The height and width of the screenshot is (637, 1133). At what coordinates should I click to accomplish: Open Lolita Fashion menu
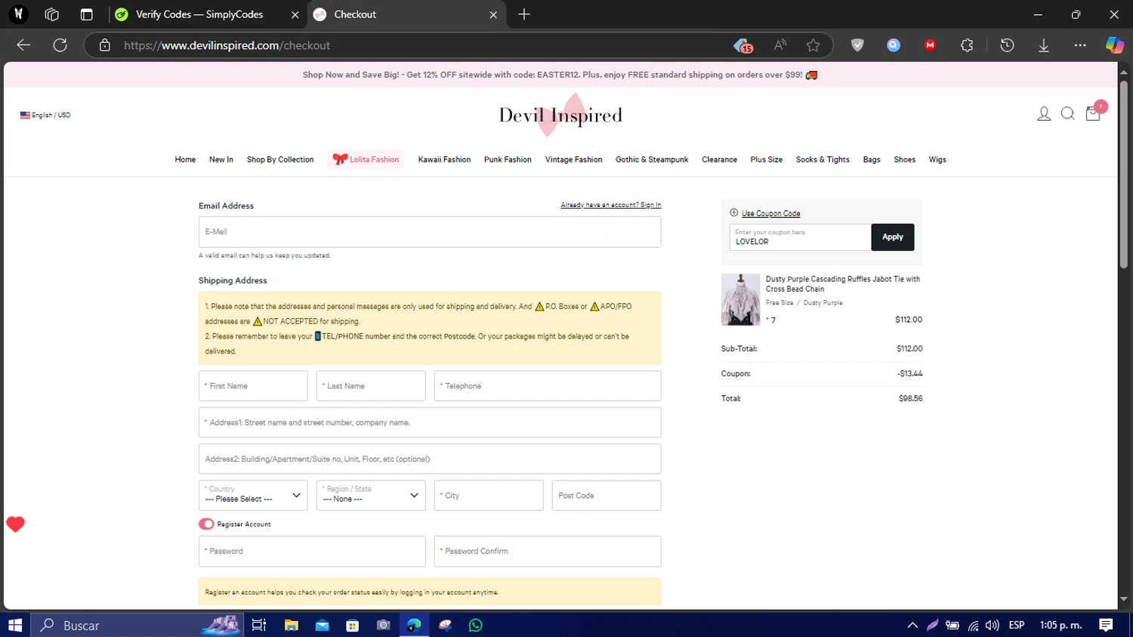(x=366, y=159)
